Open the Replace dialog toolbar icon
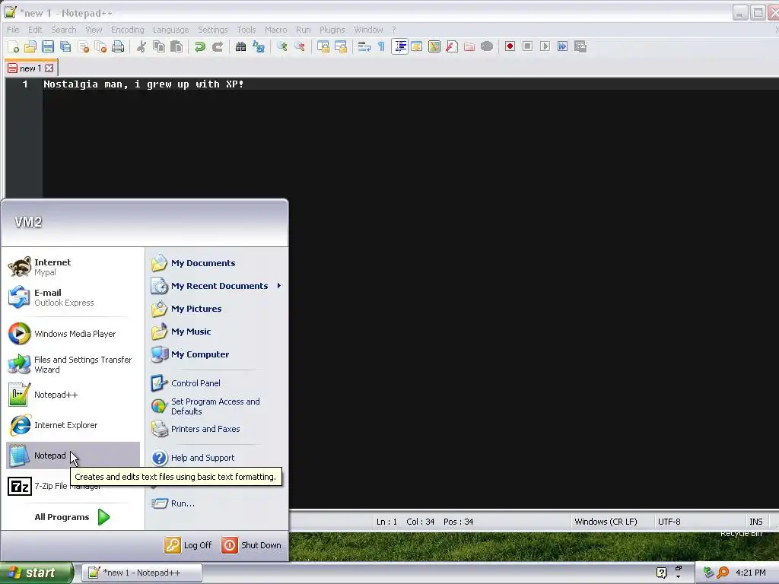Image resolution: width=779 pixels, height=584 pixels. tap(259, 46)
